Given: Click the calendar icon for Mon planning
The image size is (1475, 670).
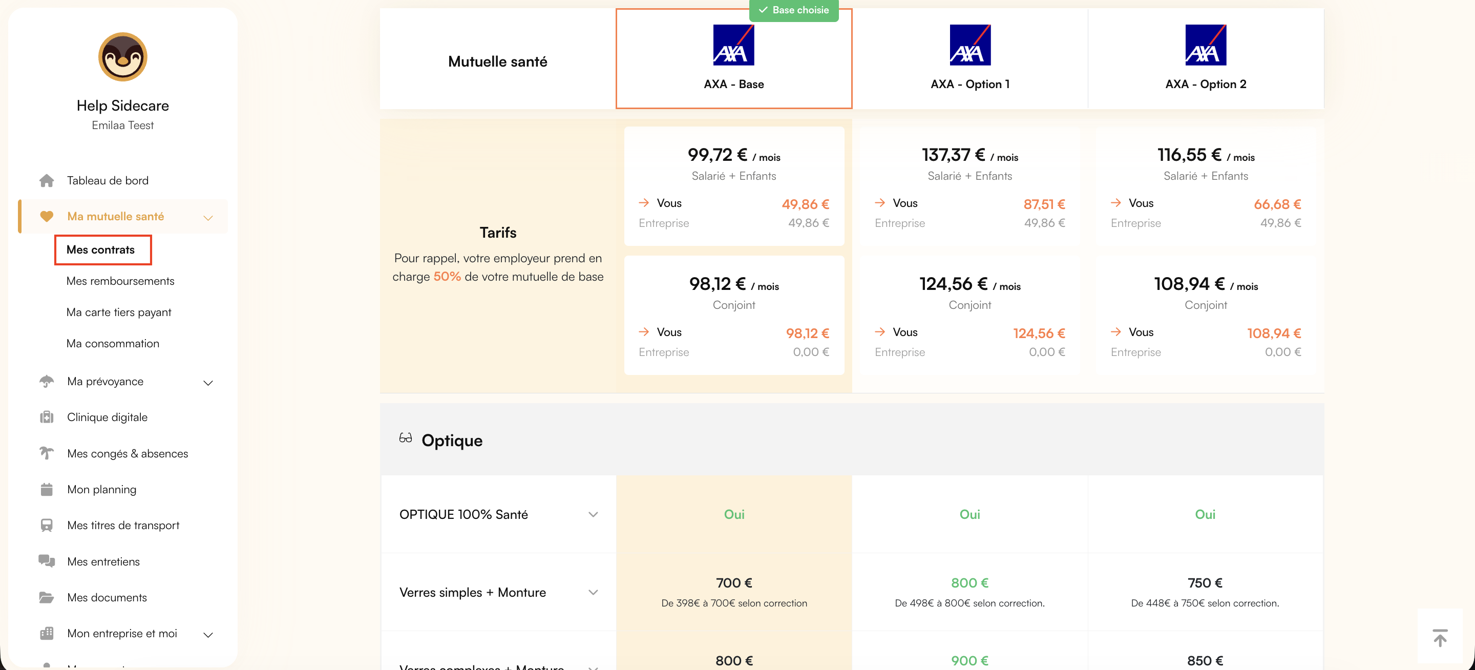Looking at the screenshot, I should (47, 490).
